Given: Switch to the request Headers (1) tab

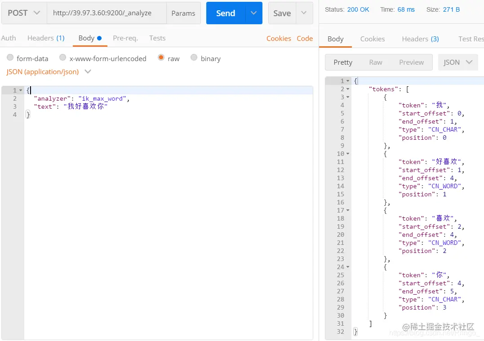Looking at the screenshot, I should pos(46,38).
